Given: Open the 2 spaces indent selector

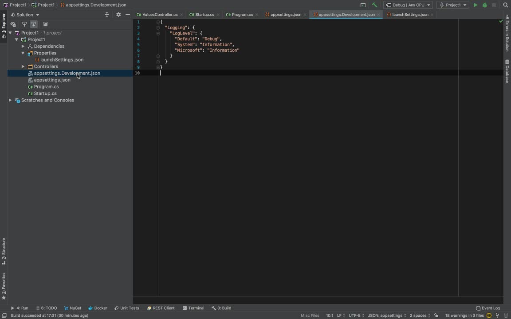Looking at the screenshot, I should [x=420, y=315].
